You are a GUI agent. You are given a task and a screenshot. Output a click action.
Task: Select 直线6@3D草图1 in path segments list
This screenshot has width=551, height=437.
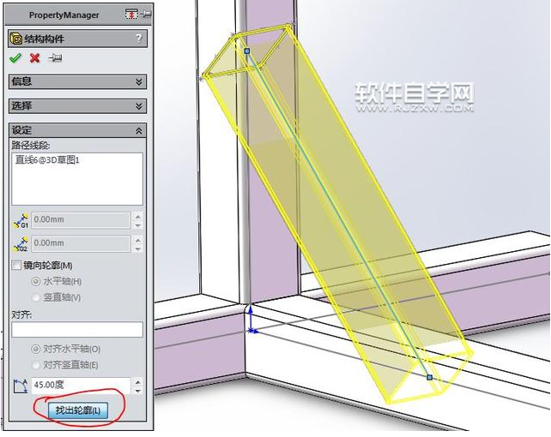[47, 160]
